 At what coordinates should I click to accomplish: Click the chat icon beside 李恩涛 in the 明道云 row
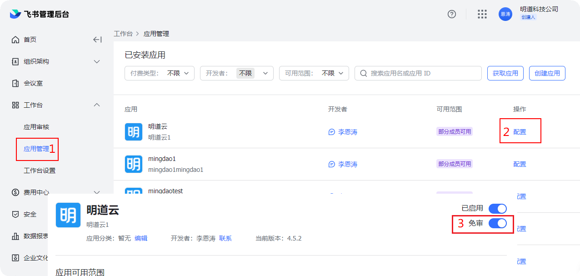332,132
